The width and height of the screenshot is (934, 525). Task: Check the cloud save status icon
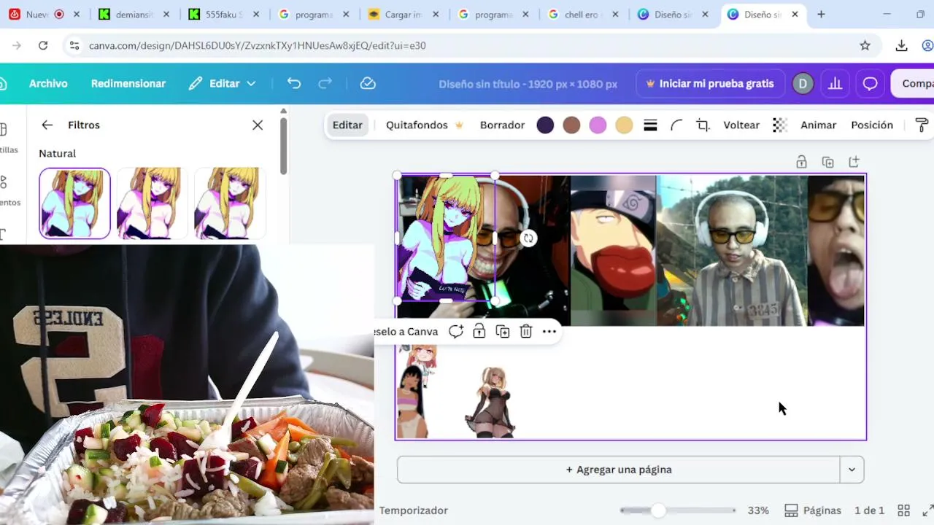click(368, 84)
